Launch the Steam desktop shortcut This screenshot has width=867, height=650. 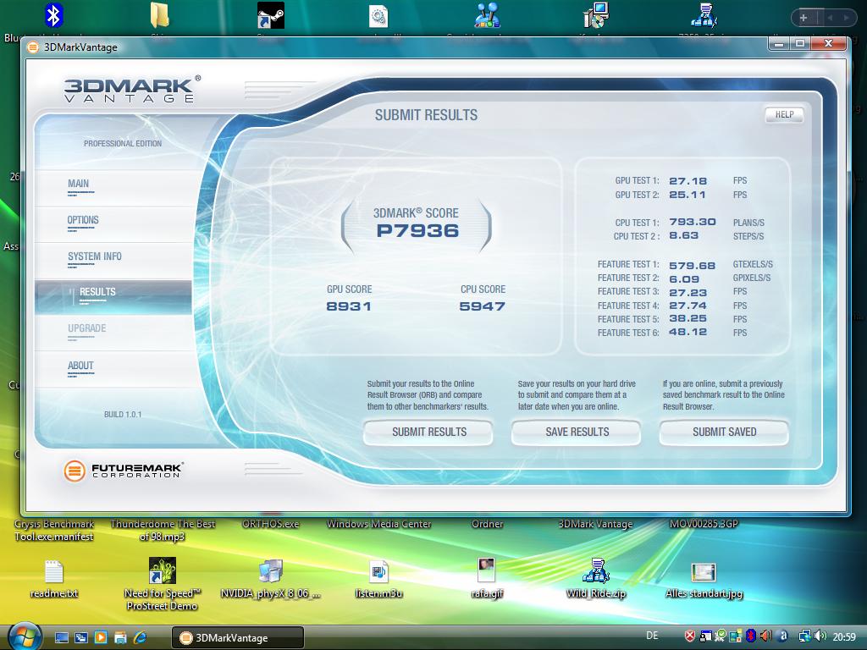pyautogui.click(x=270, y=15)
